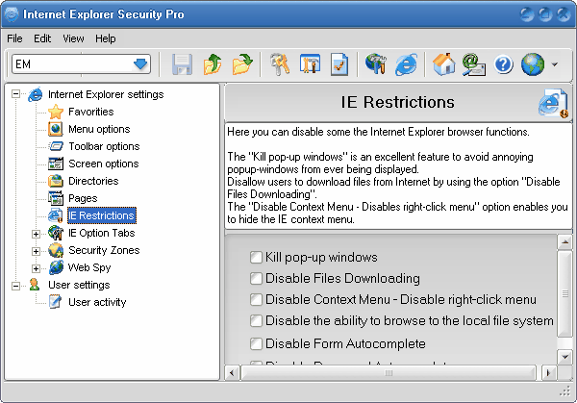Open the EM profile dropdown

(x=140, y=64)
